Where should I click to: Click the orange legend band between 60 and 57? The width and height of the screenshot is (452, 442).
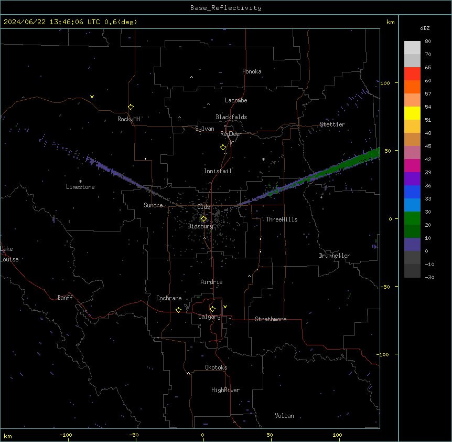click(412, 87)
